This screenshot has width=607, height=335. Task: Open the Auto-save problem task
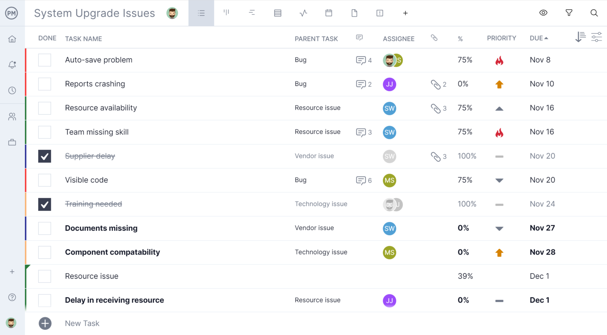(99, 60)
